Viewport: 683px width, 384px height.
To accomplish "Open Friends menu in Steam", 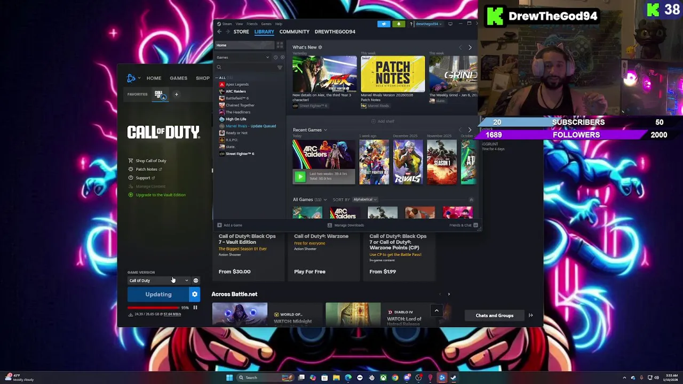I will click(252, 24).
